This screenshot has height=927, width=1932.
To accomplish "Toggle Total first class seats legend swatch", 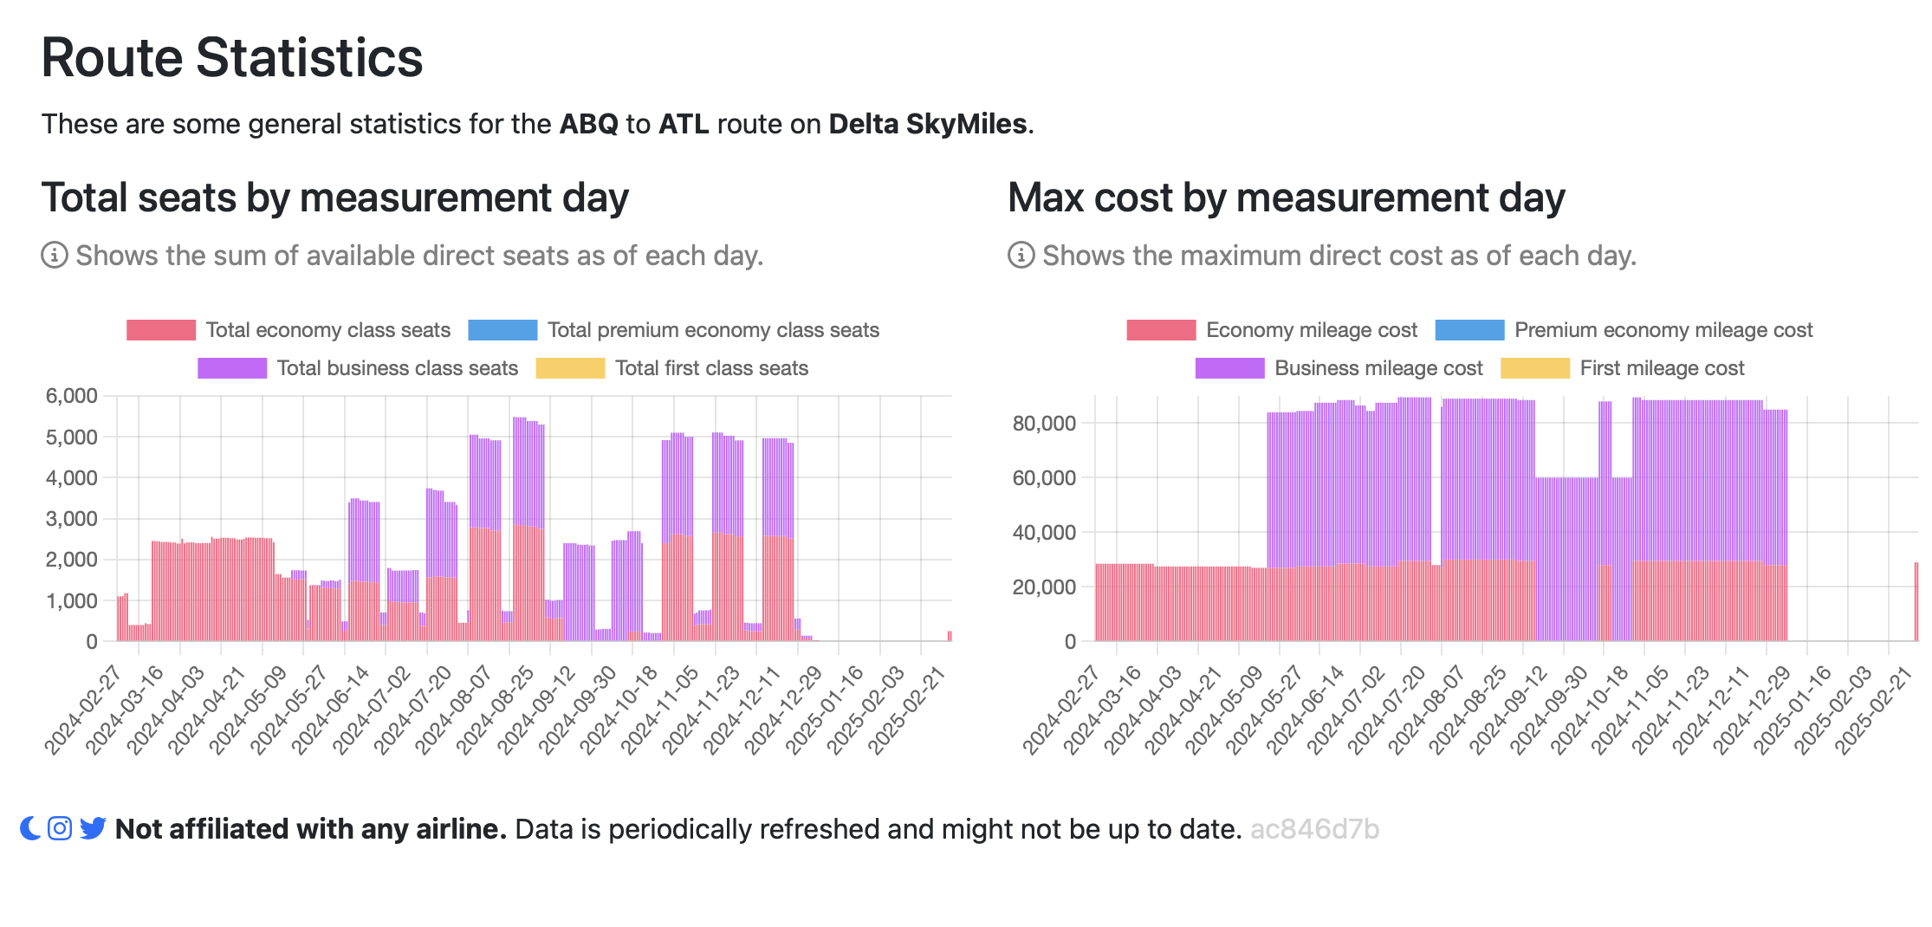I will click(570, 368).
